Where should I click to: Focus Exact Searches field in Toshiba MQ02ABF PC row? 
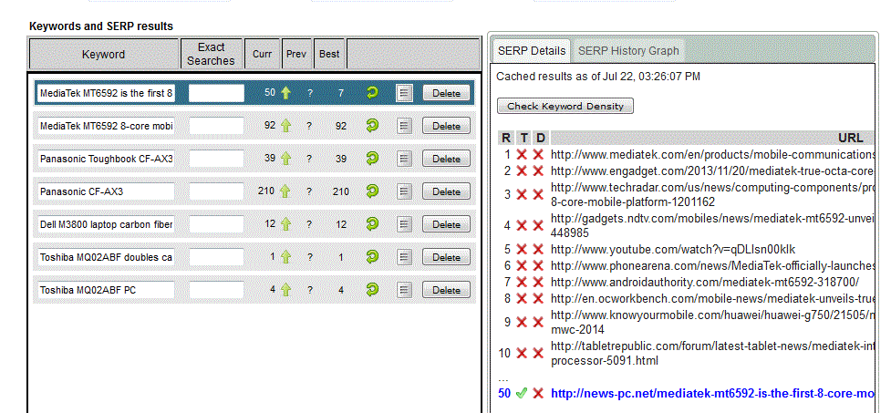tap(216, 290)
